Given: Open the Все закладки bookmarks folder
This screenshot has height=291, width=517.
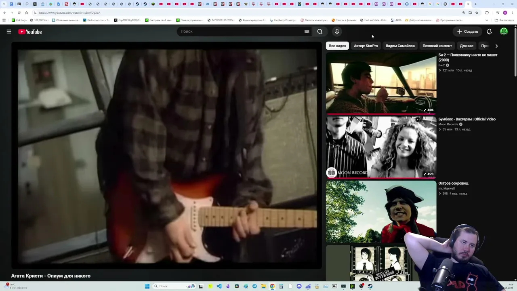Looking at the screenshot, I should tap(504, 20).
